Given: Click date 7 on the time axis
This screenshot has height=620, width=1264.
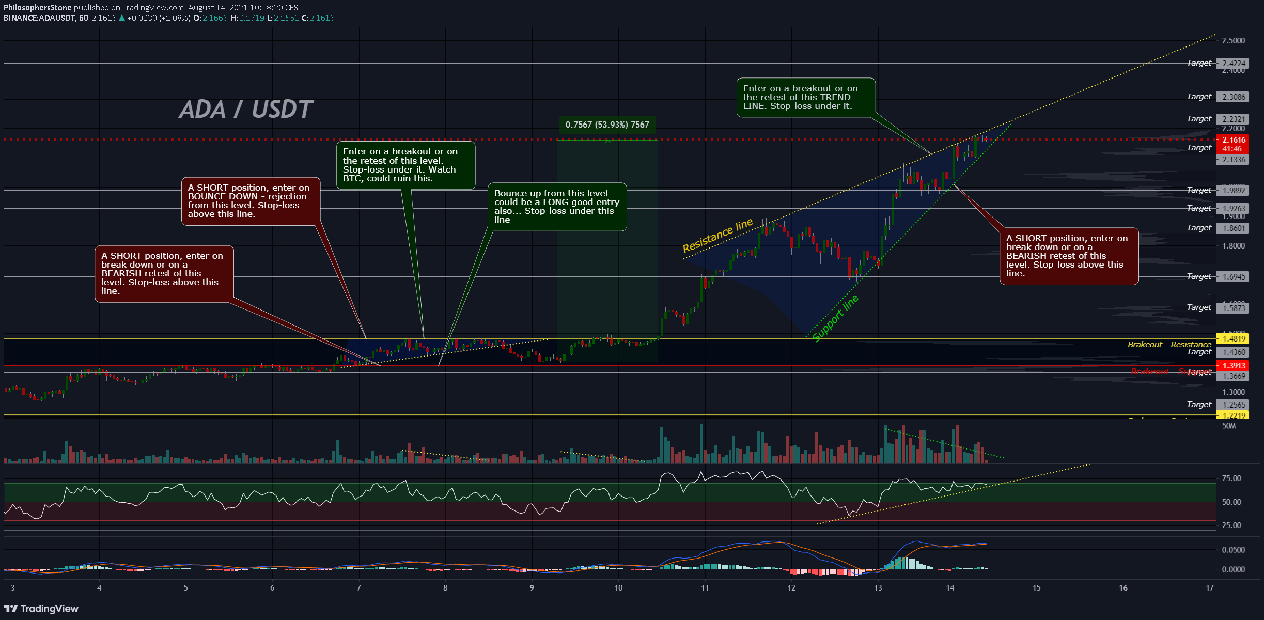Looking at the screenshot, I should 358,588.
